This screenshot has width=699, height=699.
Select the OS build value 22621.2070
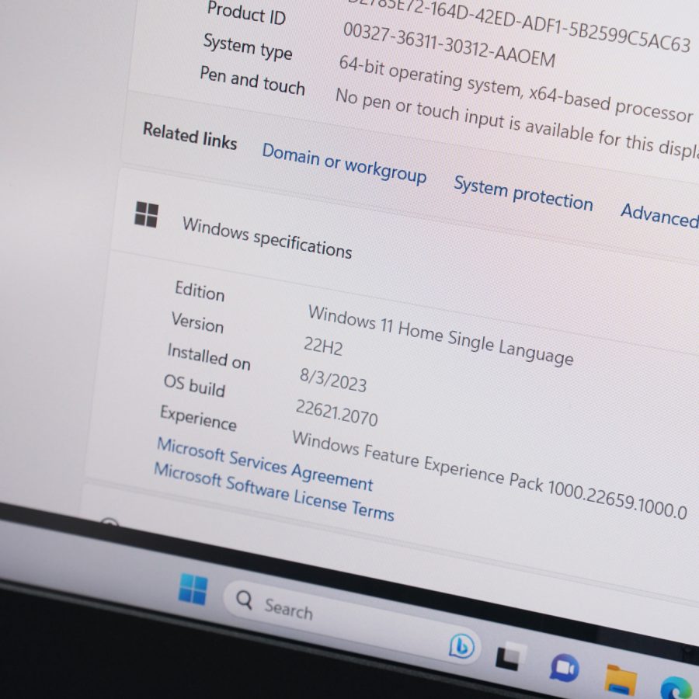(336, 413)
